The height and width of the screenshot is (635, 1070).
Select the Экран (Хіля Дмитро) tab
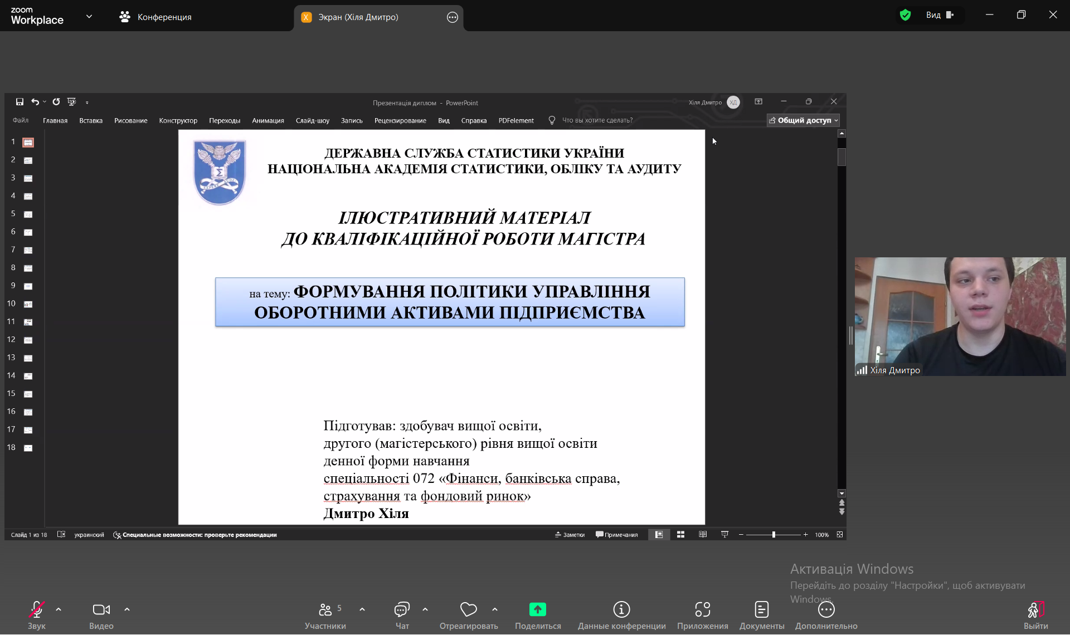[x=358, y=17]
